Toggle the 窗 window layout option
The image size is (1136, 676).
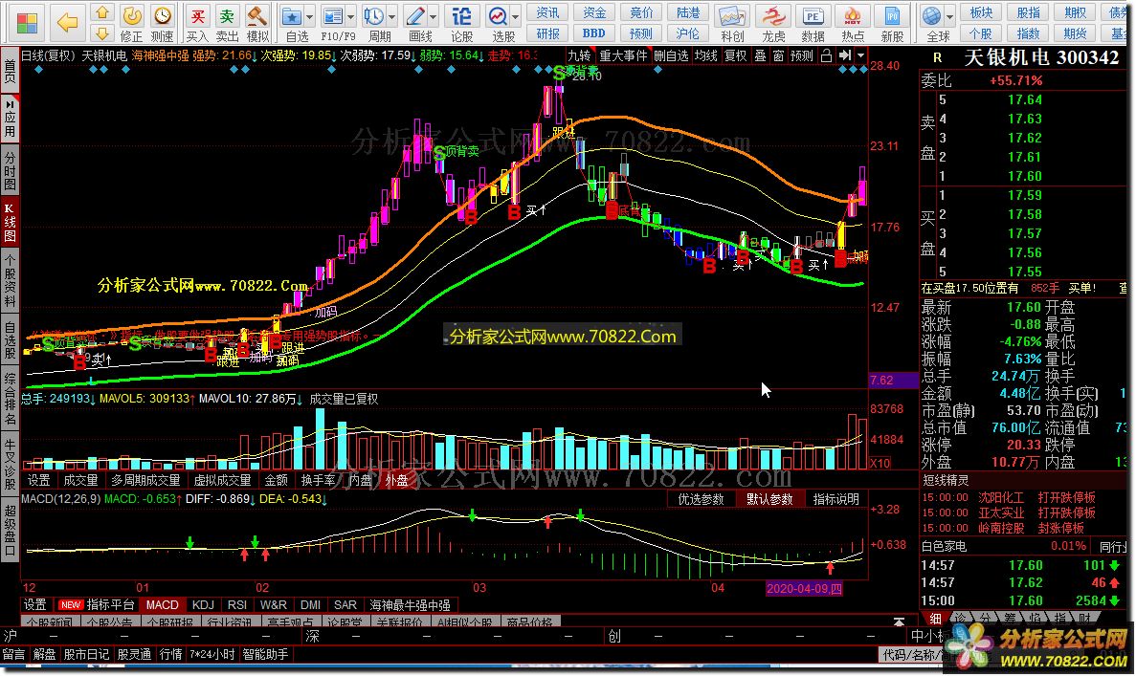778,55
